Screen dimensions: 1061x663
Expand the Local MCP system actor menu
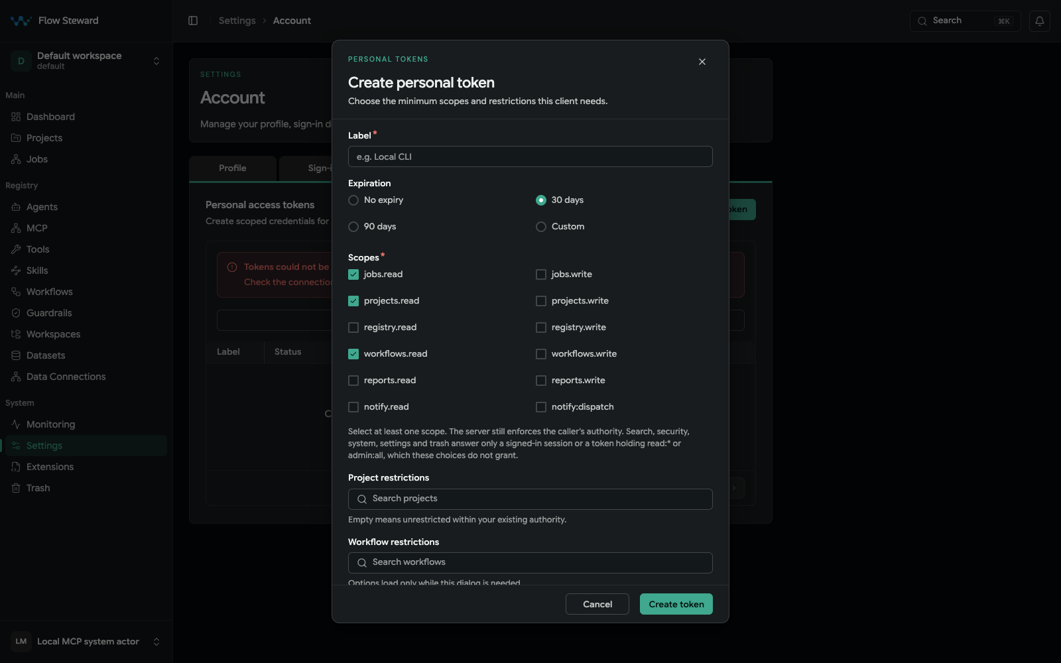[x=86, y=642]
